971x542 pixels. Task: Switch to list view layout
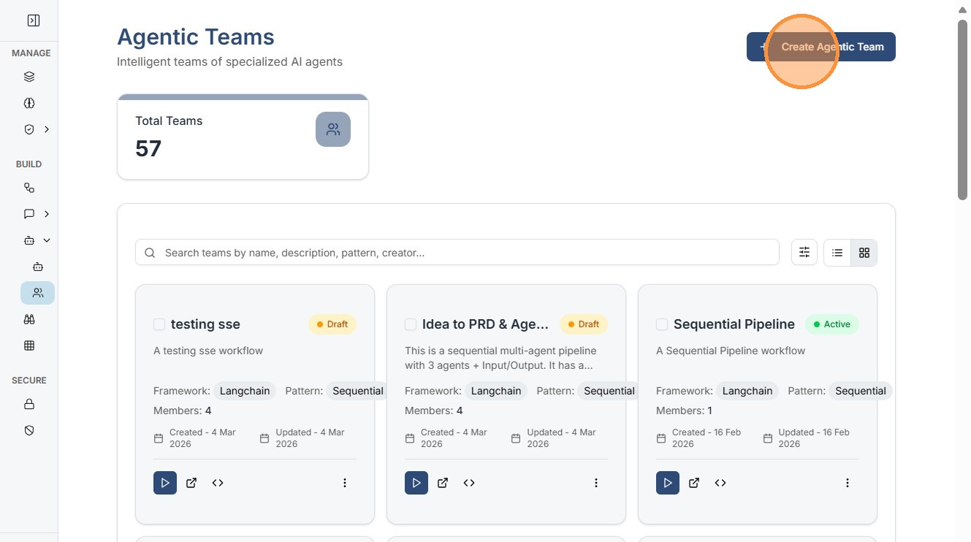pyautogui.click(x=837, y=253)
